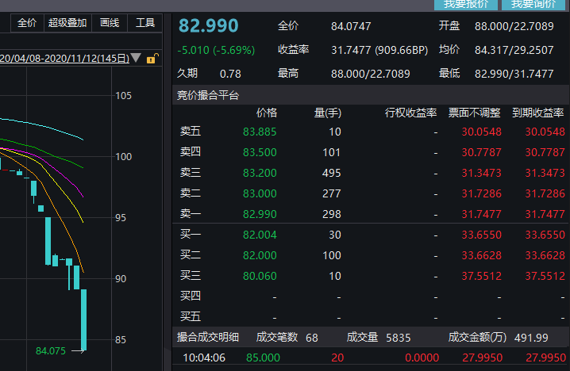
Task: Click the 卖三 price 83.200
Action: [260, 173]
